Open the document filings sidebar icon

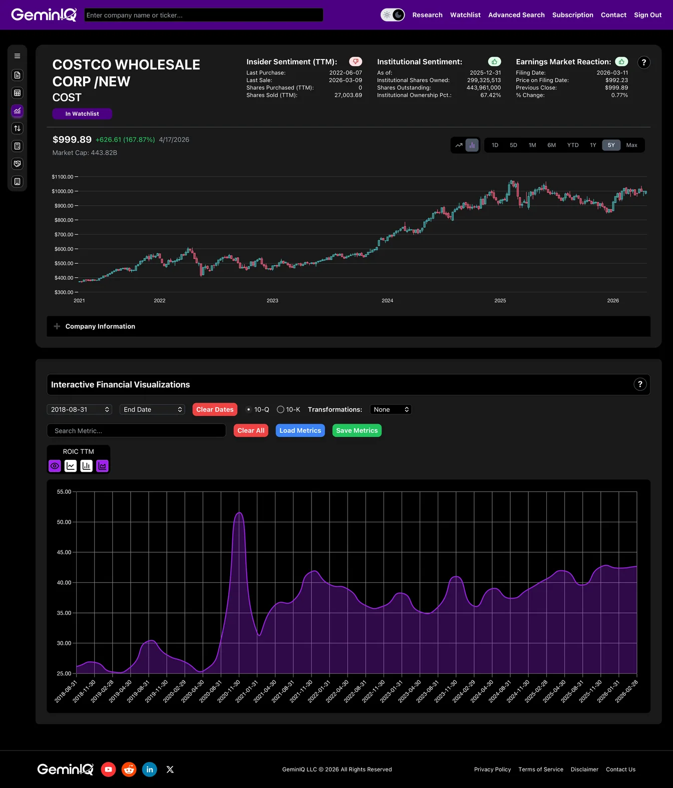click(x=17, y=75)
